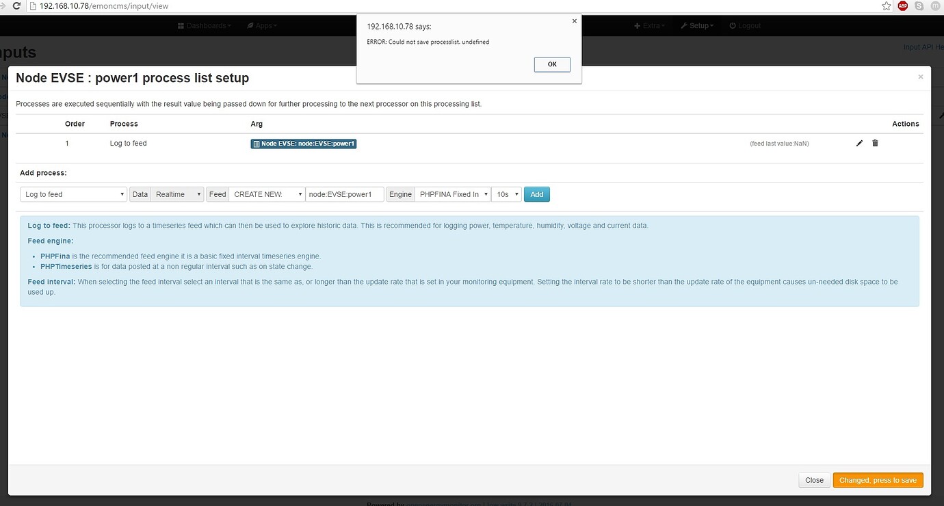Edit the Log to feed process with pencil icon
This screenshot has height=506, width=944.
(859, 143)
